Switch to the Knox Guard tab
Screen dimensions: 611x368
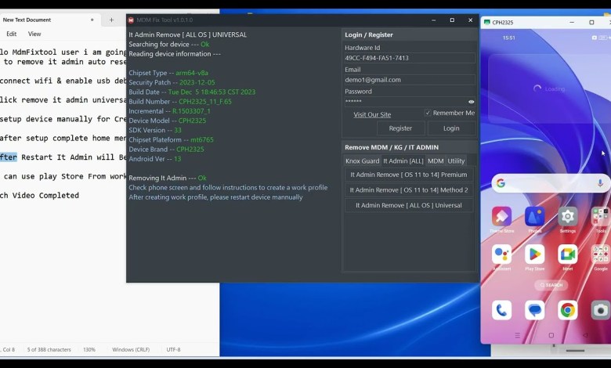point(362,161)
